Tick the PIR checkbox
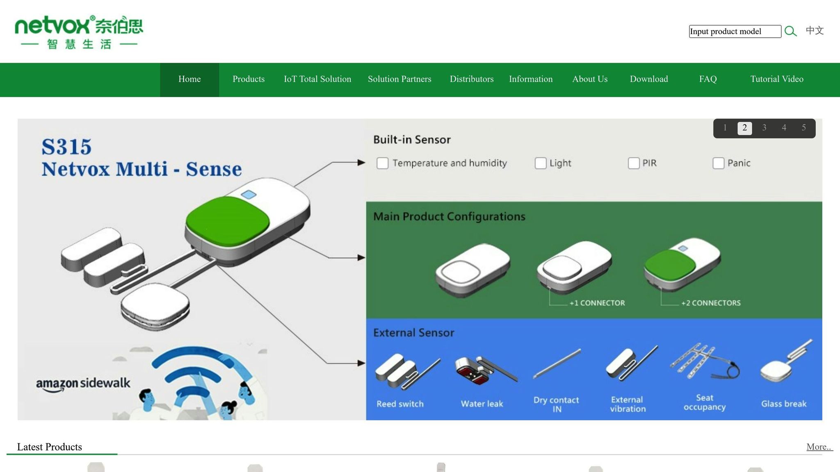This screenshot has width=840, height=472. tap(634, 163)
